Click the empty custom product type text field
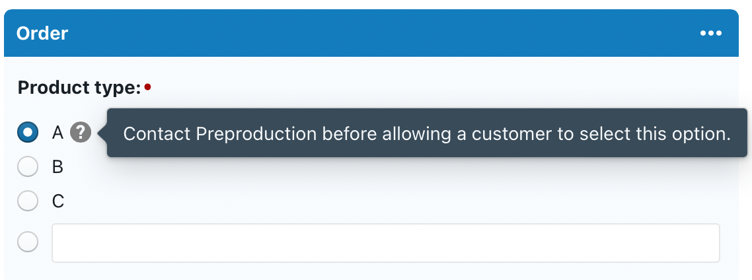 [385, 243]
